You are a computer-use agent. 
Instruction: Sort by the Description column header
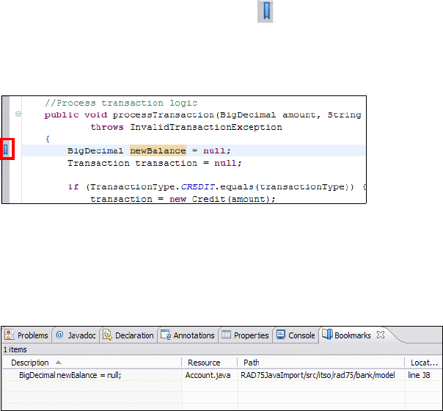click(92, 363)
